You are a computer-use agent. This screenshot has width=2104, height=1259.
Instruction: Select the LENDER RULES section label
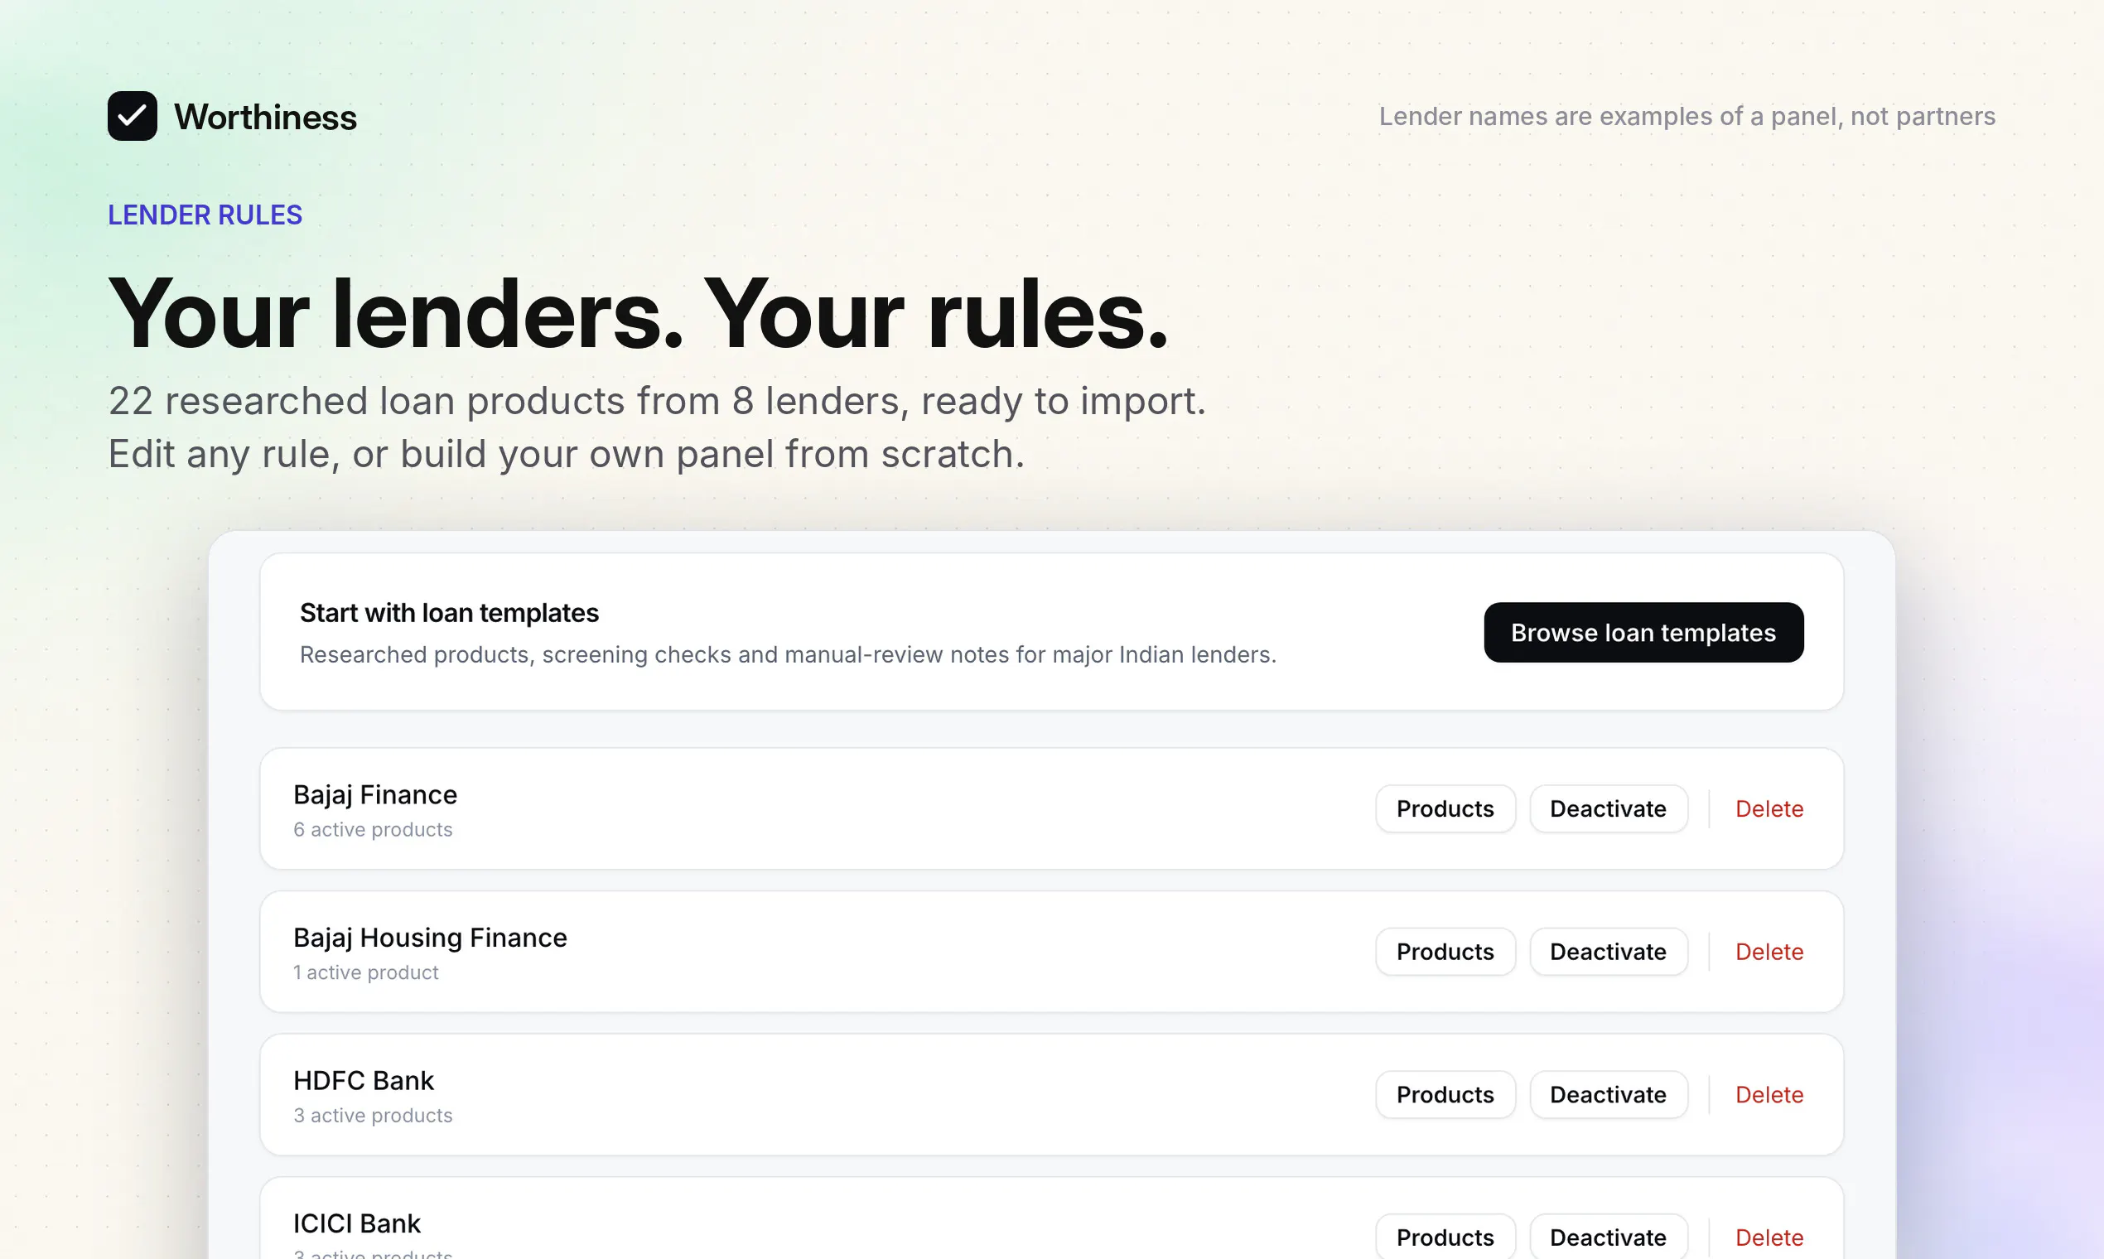[205, 215]
